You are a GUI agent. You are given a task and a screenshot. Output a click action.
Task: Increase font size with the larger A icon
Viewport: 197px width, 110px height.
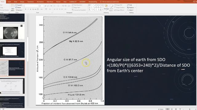pyautogui.click(x=46, y=6)
